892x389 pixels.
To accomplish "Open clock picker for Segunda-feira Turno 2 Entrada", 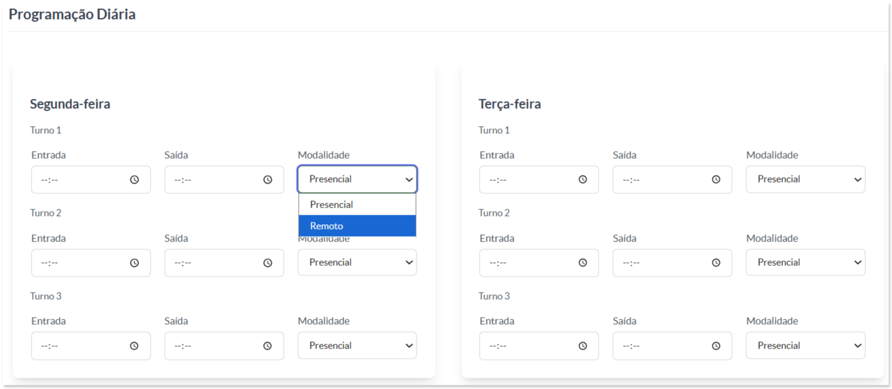I will (134, 263).
